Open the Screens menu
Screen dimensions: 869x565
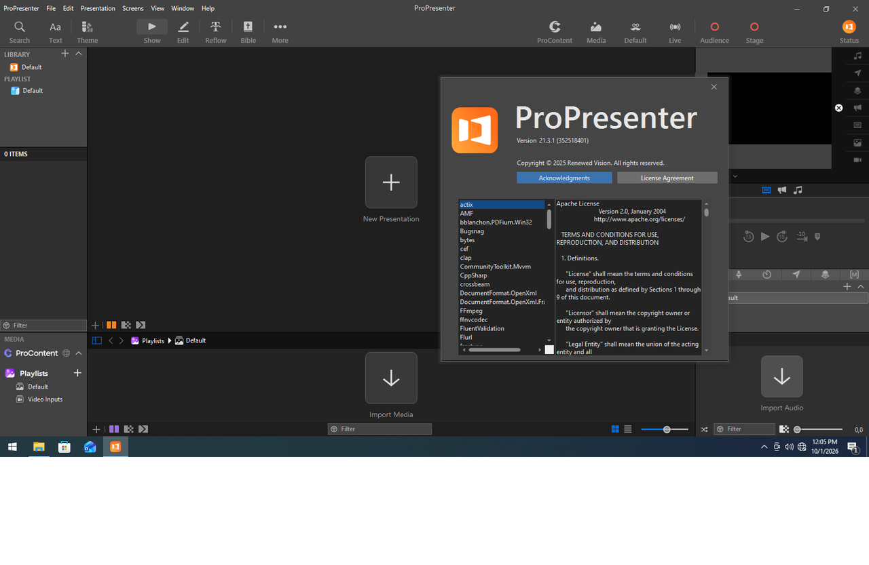(133, 8)
